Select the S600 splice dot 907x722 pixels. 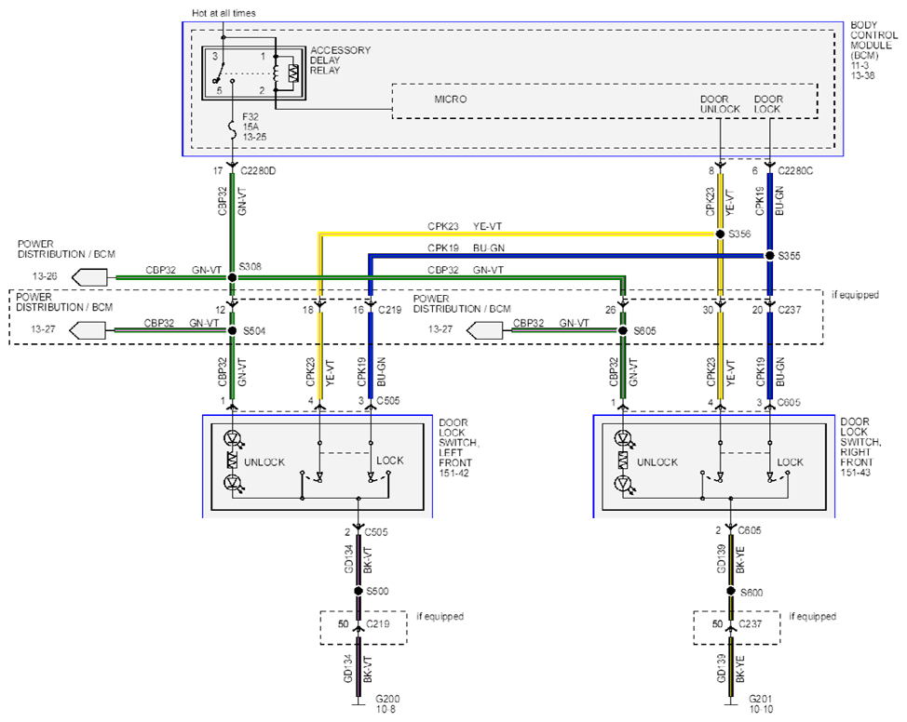(x=731, y=592)
